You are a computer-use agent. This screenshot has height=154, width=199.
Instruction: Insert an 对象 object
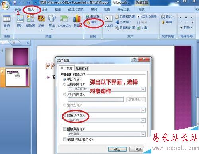click(142, 28)
